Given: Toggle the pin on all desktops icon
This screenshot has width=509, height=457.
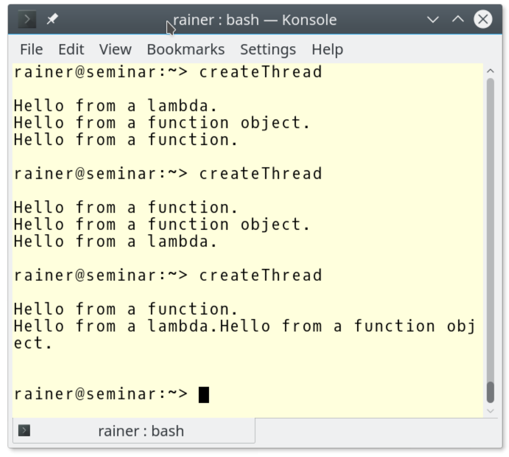Looking at the screenshot, I should tap(52, 19).
